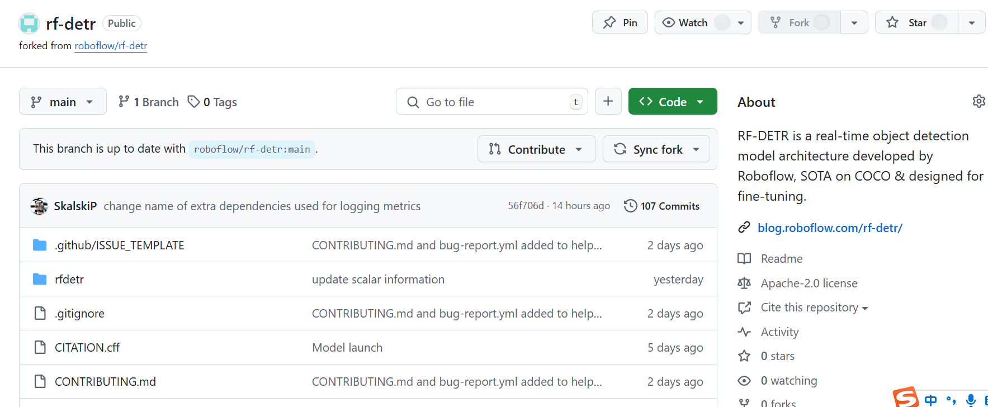View the 0 watching link
Image resolution: width=988 pixels, height=407 pixels.
(789, 381)
